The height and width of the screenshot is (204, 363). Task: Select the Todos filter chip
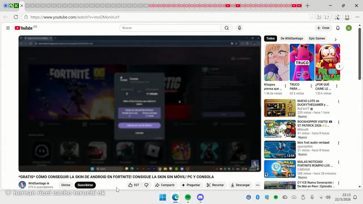(x=271, y=39)
